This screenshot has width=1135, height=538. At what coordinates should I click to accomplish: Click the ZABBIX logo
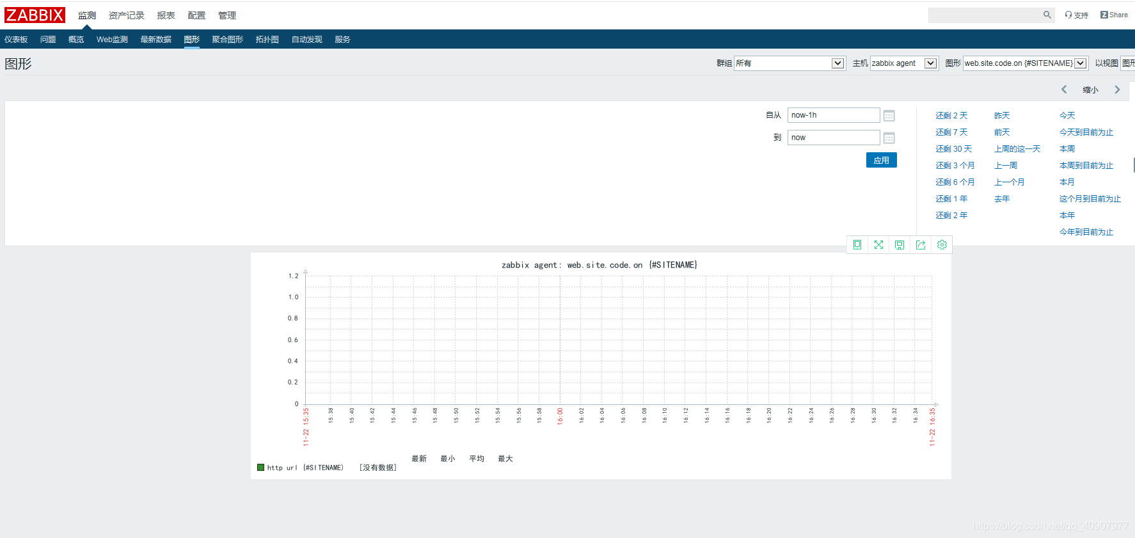click(x=35, y=15)
